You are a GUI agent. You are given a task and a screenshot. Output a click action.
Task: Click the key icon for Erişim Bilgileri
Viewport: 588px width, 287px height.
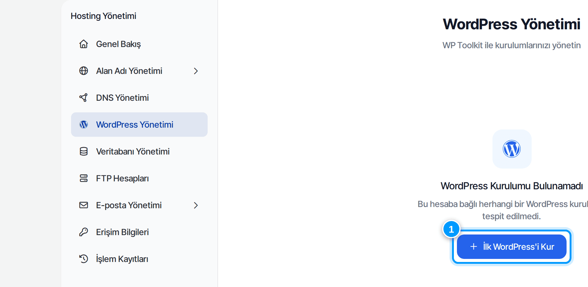[x=84, y=232]
